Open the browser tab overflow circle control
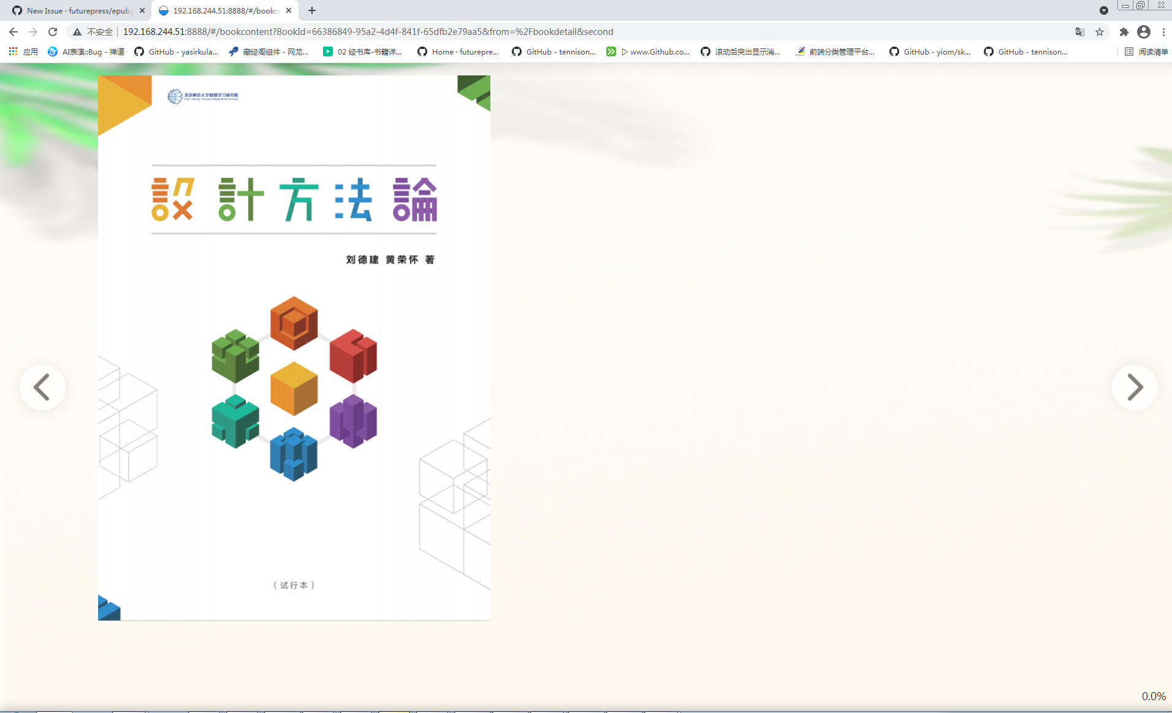The width and height of the screenshot is (1172, 713). pyautogui.click(x=1104, y=10)
